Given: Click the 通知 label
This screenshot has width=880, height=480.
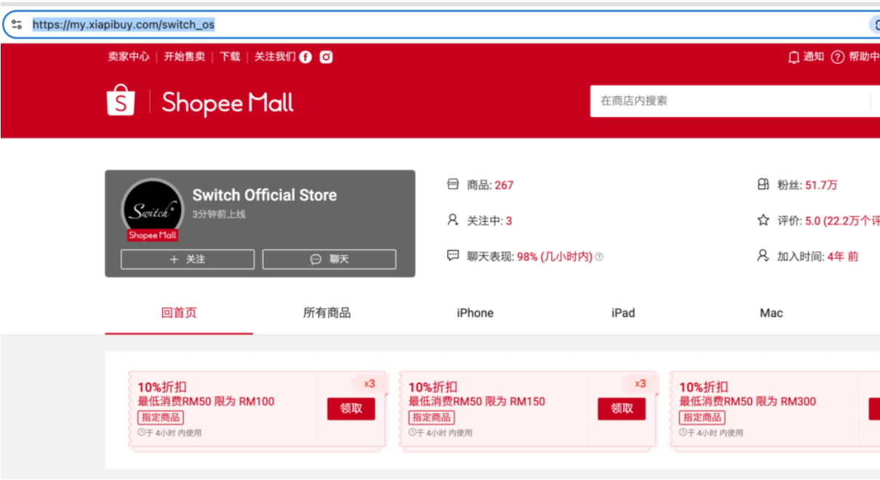Looking at the screenshot, I should click(814, 57).
